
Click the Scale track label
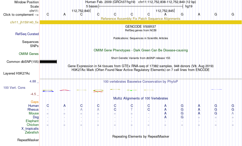point(34,6)
